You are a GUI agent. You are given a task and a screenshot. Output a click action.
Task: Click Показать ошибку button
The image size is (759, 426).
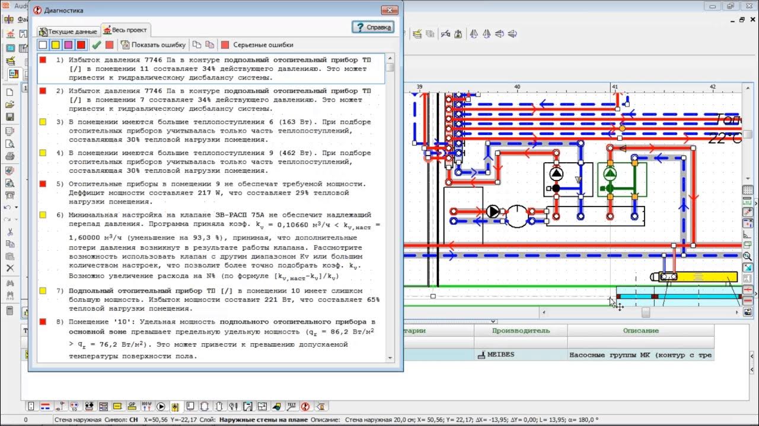click(x=153, y=44)
